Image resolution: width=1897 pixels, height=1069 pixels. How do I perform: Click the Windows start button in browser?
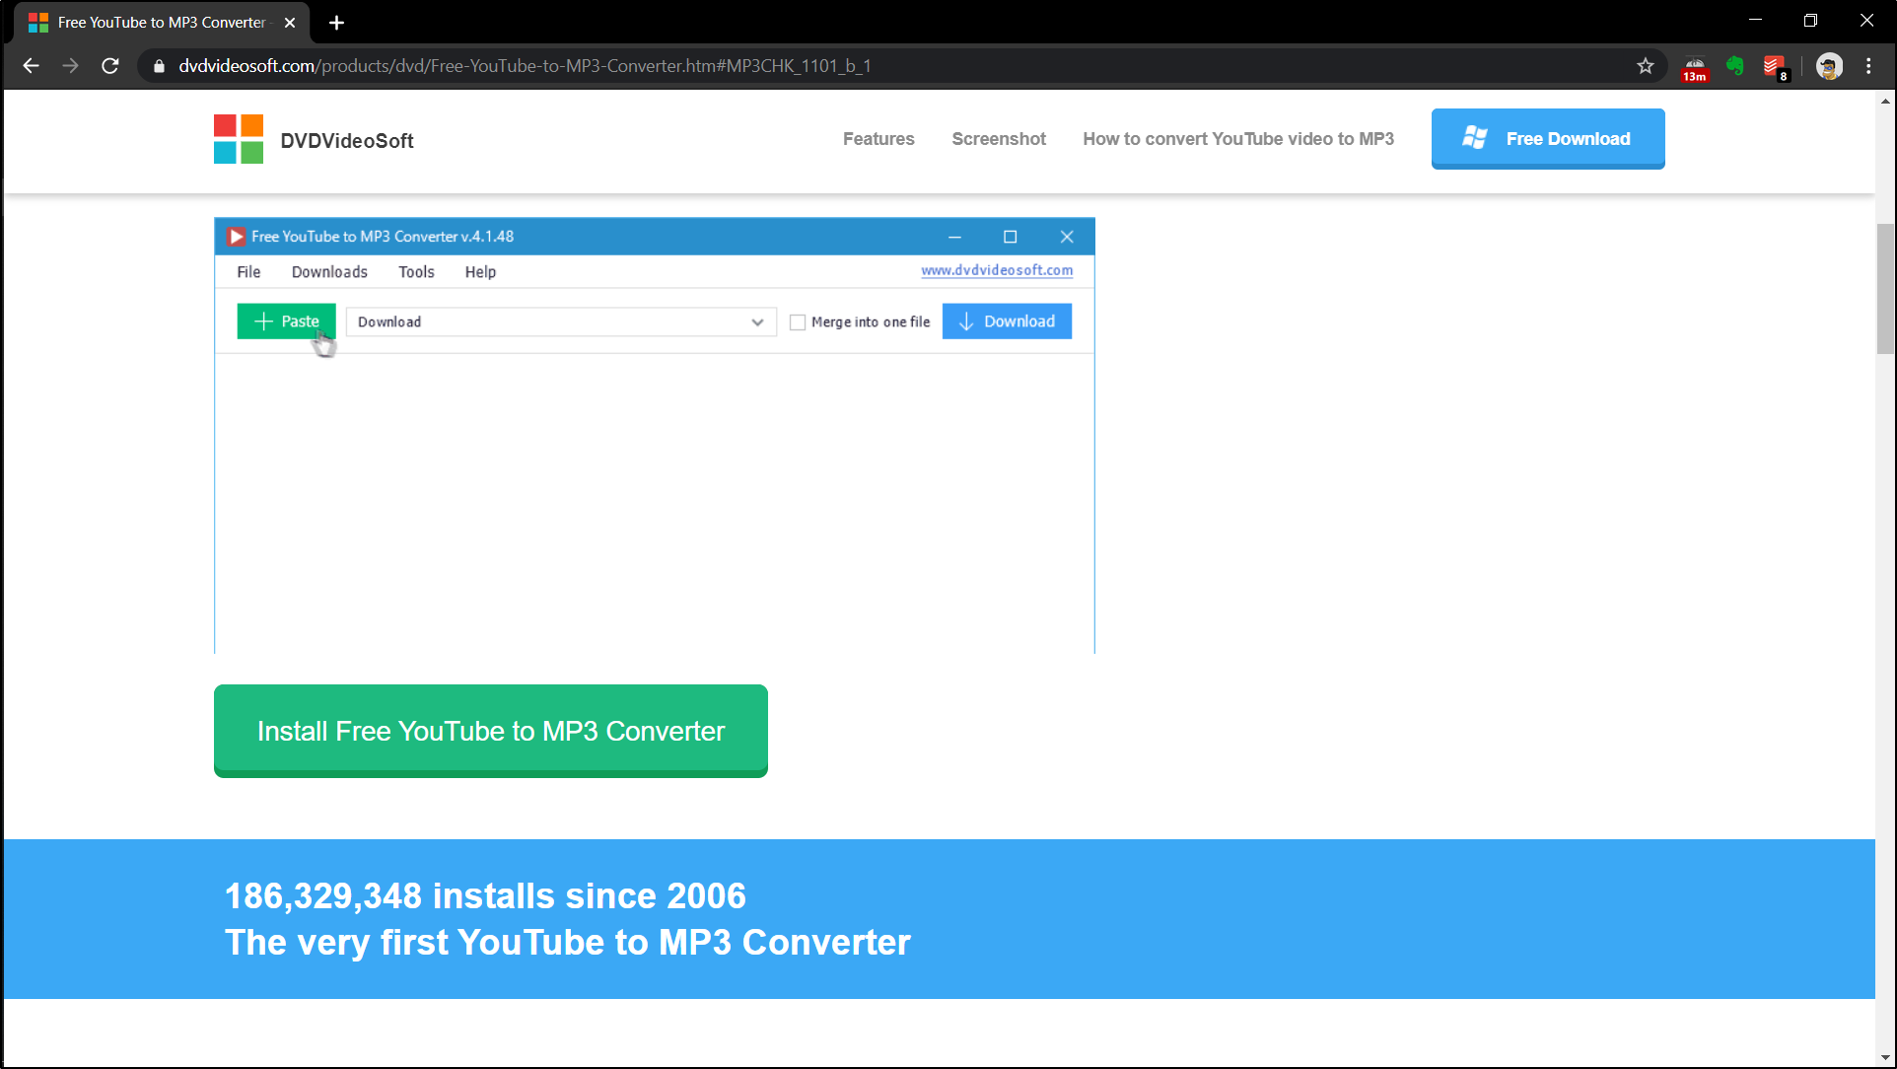tap(1474, 139)
